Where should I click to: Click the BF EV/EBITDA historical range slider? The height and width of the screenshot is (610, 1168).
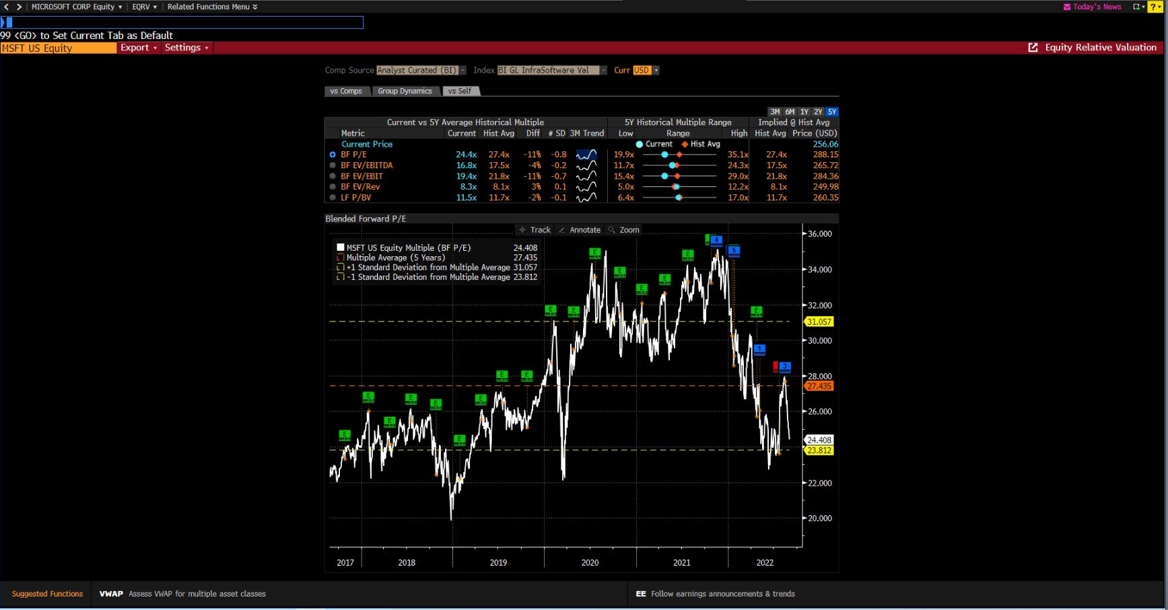[679, 165]
